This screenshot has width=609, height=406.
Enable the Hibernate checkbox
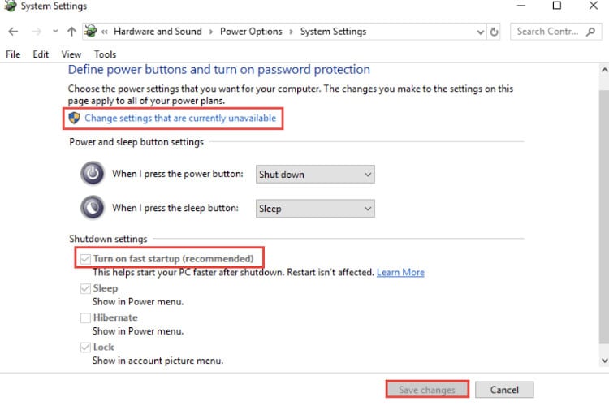click(85, 317)
